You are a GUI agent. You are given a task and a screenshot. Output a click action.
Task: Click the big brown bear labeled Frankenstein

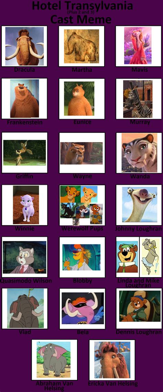tap(24, 99)
